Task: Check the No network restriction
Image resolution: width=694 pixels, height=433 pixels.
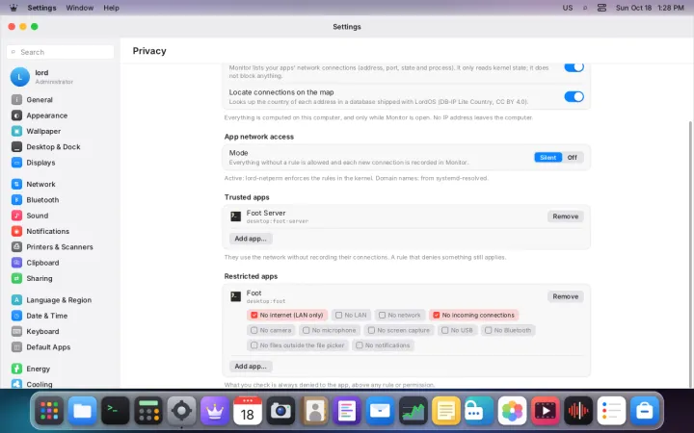Action: pos(400,315)
